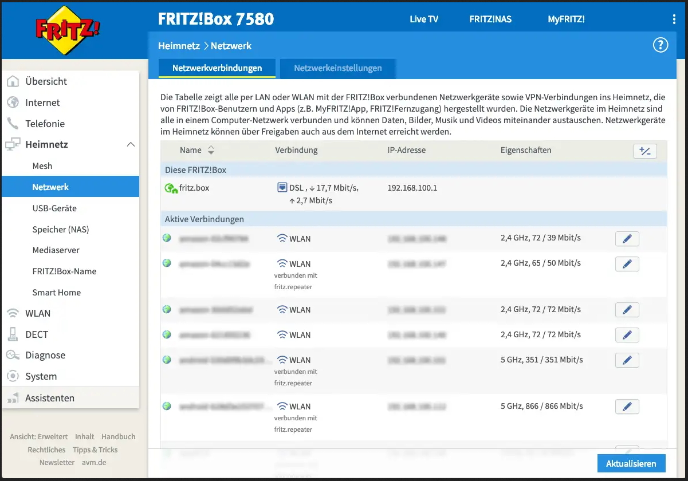Viewport: 688px width, 481px height.
Task: Open help with the question mark icon
Action: [x=661, y=45]
